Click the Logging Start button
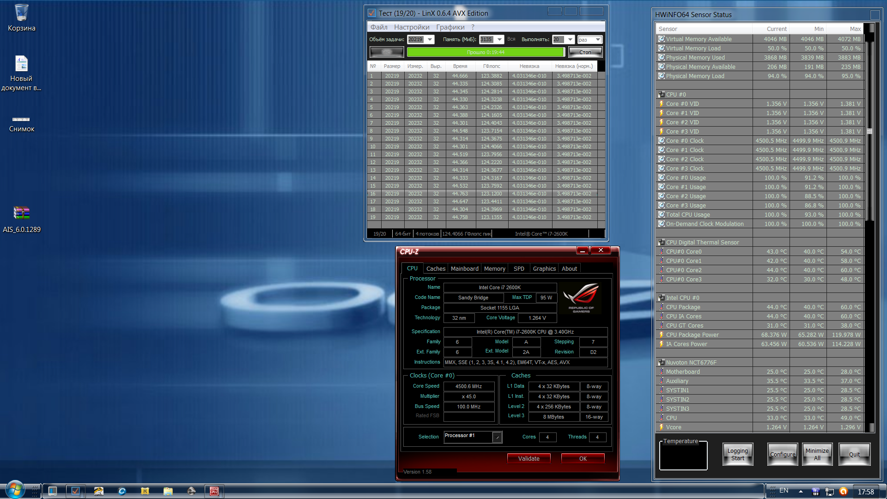The image size is (887, 499). point(738,454)
